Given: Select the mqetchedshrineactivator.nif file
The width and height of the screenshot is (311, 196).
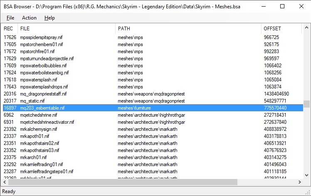Looking at the screenshot, I should [47, 122].
